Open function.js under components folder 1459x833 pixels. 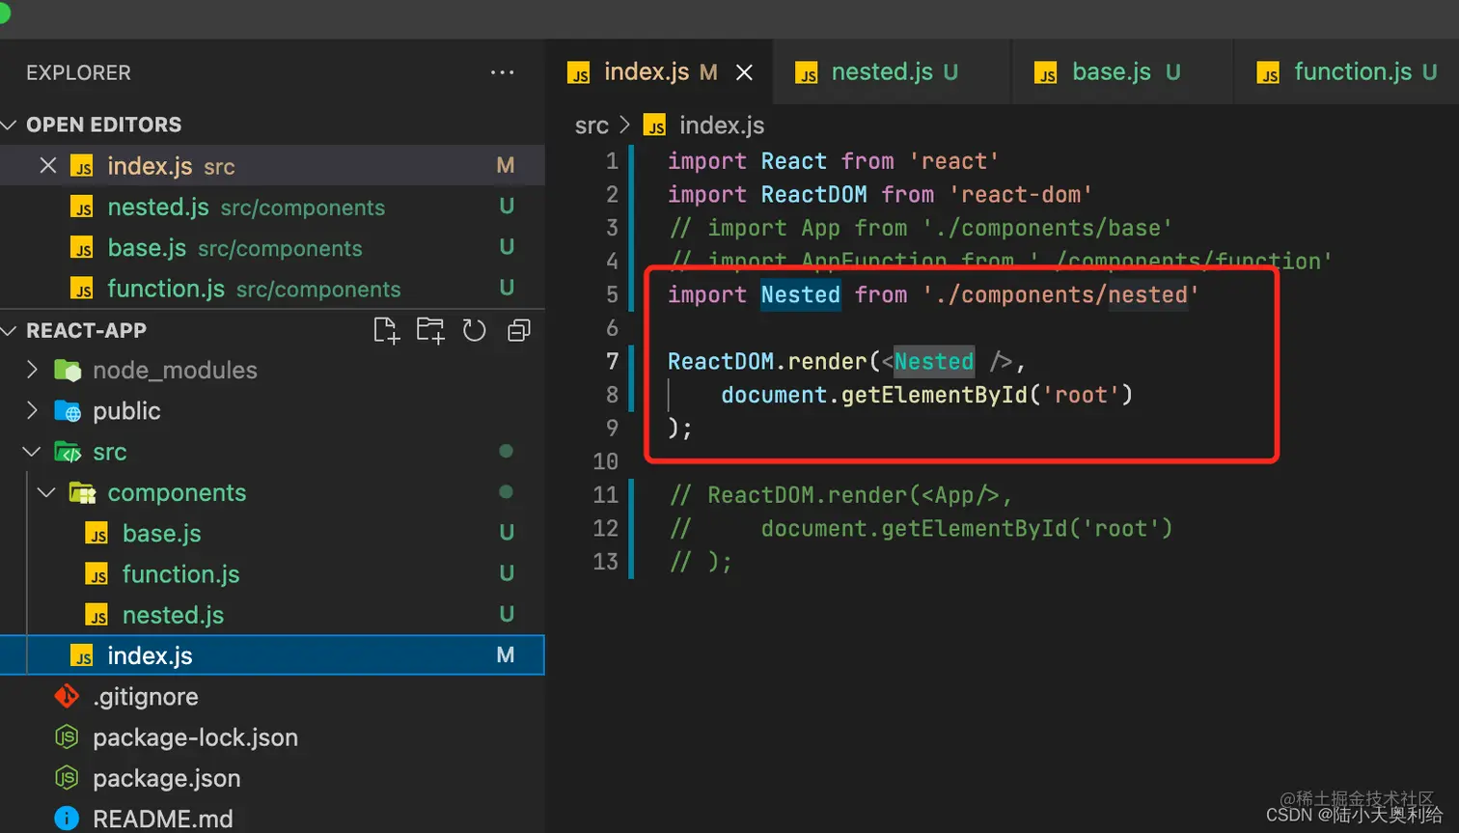pos(272,573)
